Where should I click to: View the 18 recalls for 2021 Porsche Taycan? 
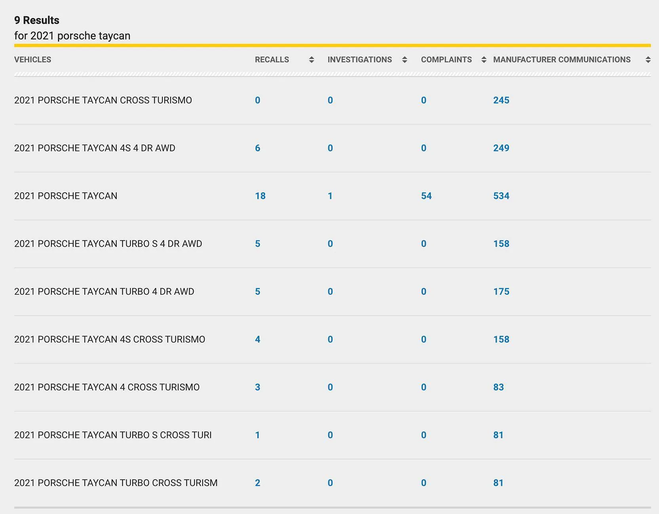[260, 196]
